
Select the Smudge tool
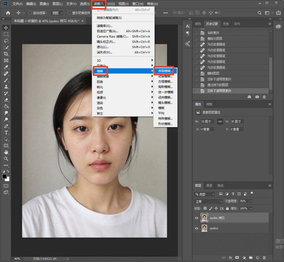tap(6, 113)
